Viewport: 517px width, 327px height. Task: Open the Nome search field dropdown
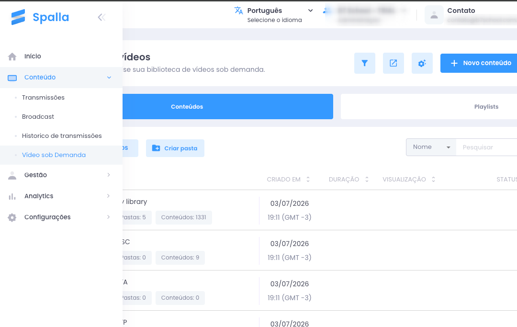[x=431, y=147]
